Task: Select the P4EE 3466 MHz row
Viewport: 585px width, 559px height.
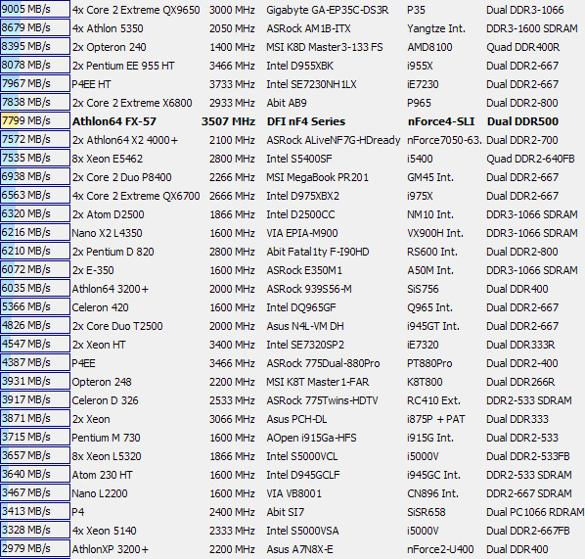Action: click(x=292, y=364)
